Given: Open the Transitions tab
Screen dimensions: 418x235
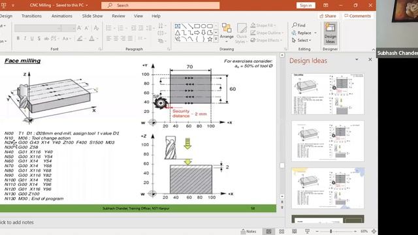Looking at the screenshot, I should click(x=31, y=16).
